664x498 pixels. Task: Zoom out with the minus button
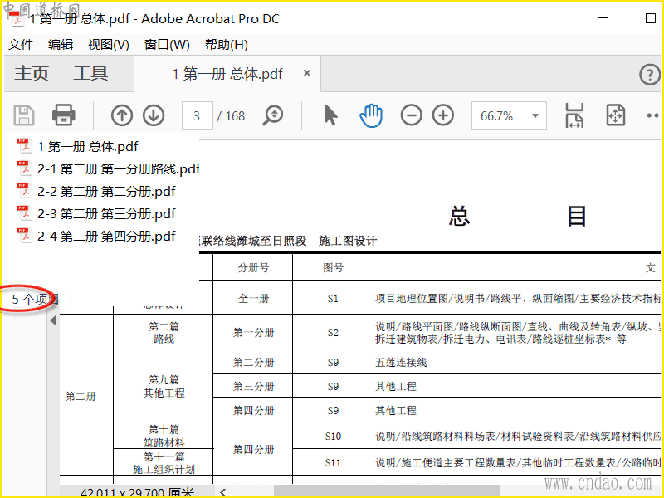411,115
